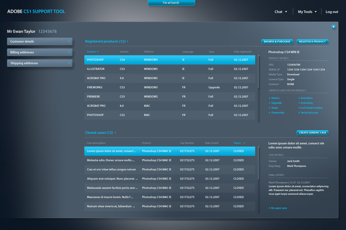The image size is (346, 230).
Task: Select the Lorem ipsum dolor closed case
Action: pos(170,151)
